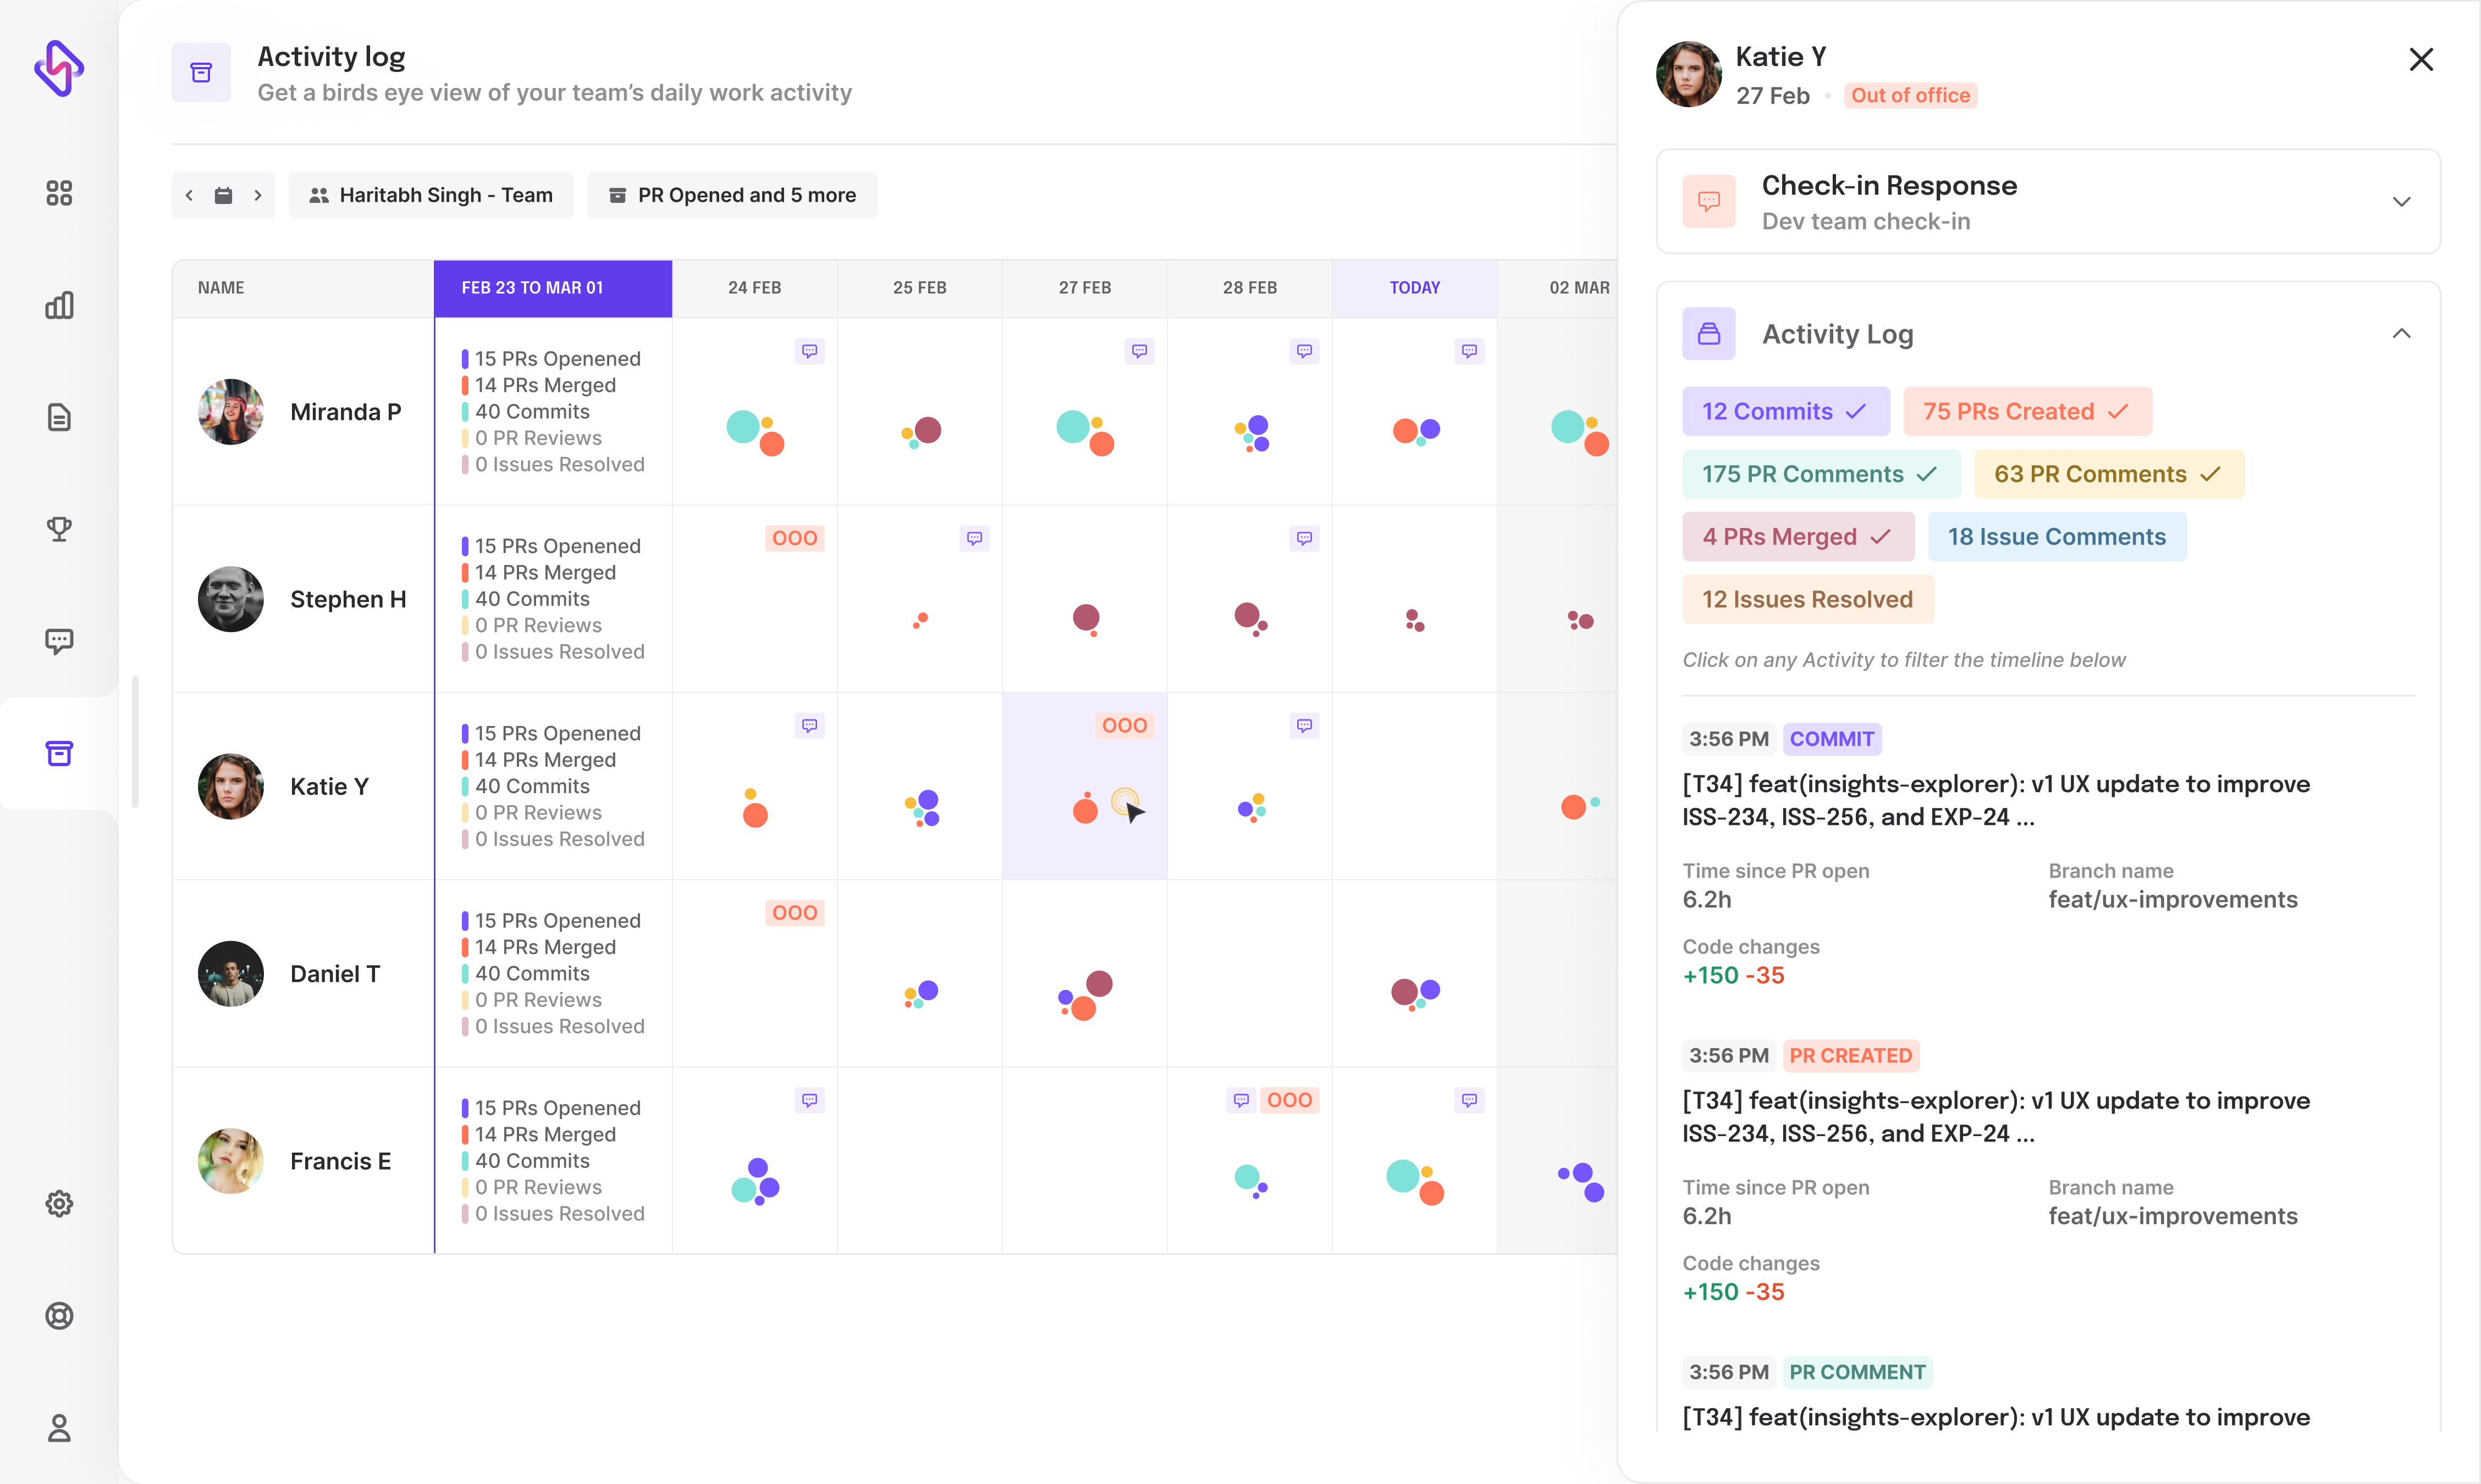The height and width of the screenshot is (1484, 2481).
Task: Open the dashboard grid icon in the sidebar
Action: (59, 193)
